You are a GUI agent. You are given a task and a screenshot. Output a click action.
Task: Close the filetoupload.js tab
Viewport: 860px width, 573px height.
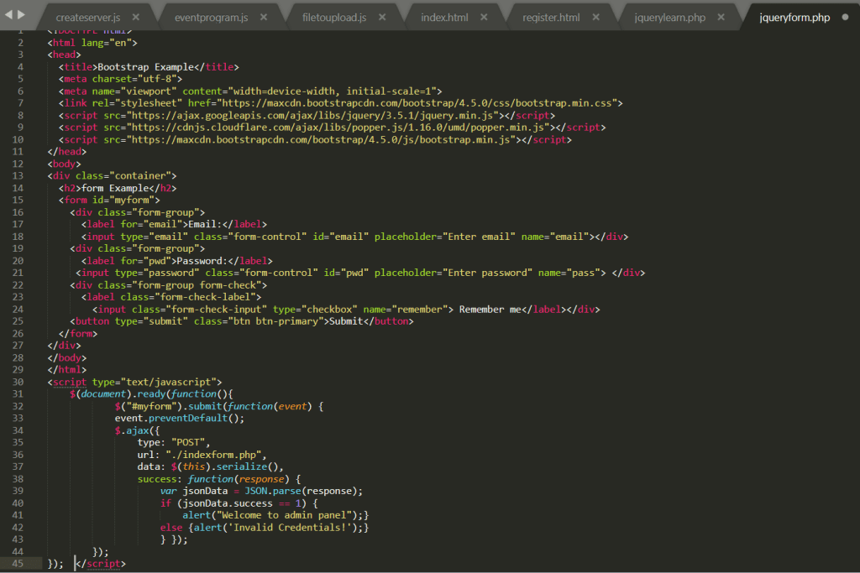[383, 17]
